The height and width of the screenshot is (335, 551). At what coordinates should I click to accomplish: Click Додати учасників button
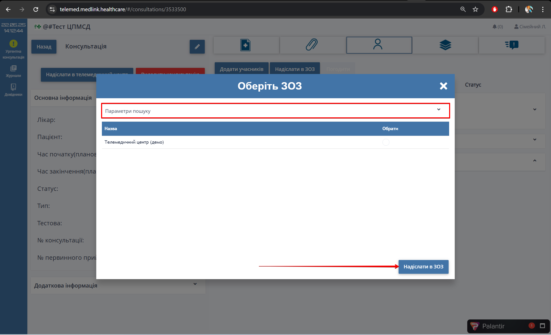pos(241,69)
